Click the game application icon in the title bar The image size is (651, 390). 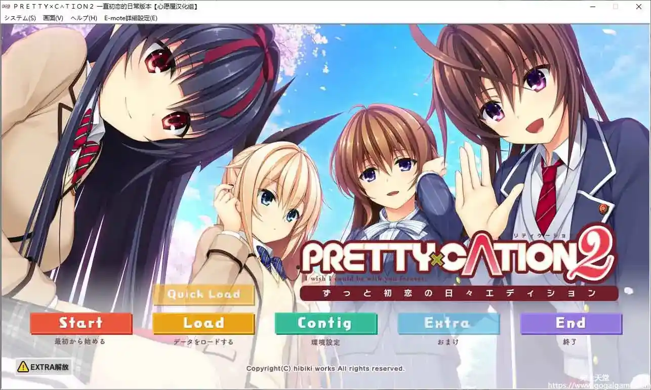(7, 7)
